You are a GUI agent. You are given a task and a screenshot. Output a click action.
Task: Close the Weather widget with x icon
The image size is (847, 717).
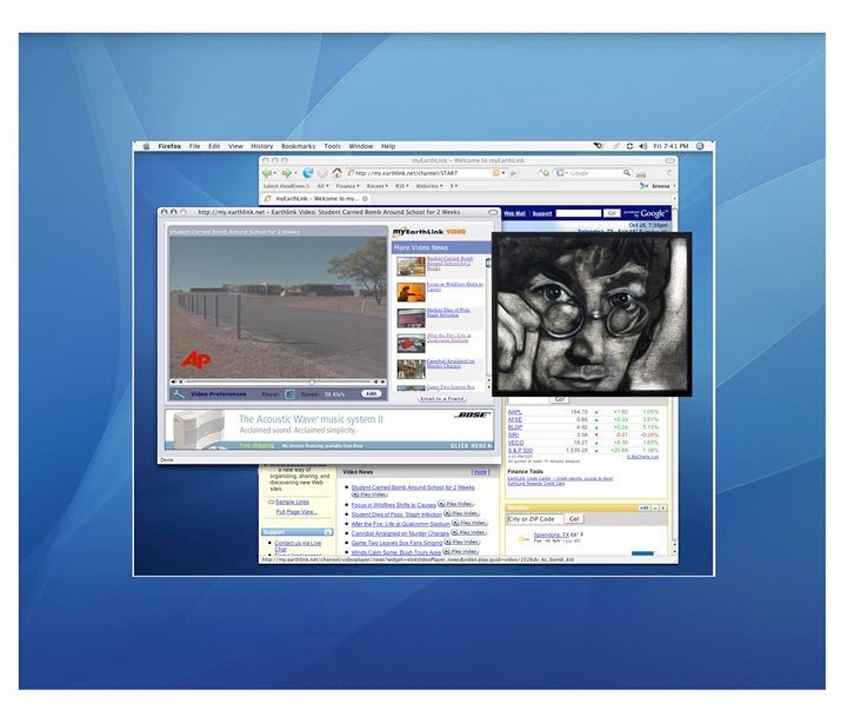pyautogui.click(x=663, y=508)
